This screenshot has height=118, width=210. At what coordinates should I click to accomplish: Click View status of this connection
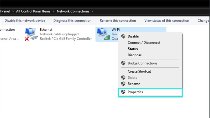point(167,21)
